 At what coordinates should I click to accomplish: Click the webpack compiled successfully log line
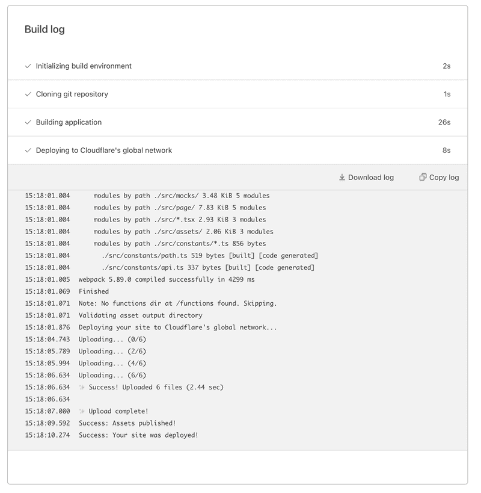[167, 279]
